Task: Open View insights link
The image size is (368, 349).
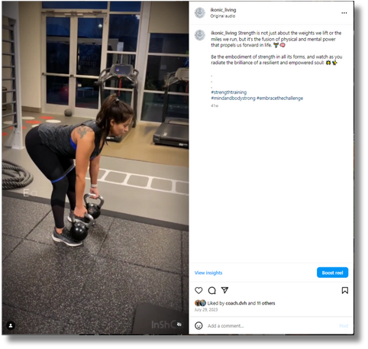Action: (x=208, y=273)
